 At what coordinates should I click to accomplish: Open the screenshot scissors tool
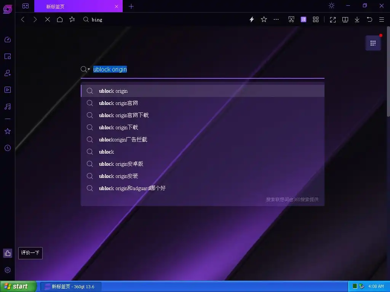291,19
